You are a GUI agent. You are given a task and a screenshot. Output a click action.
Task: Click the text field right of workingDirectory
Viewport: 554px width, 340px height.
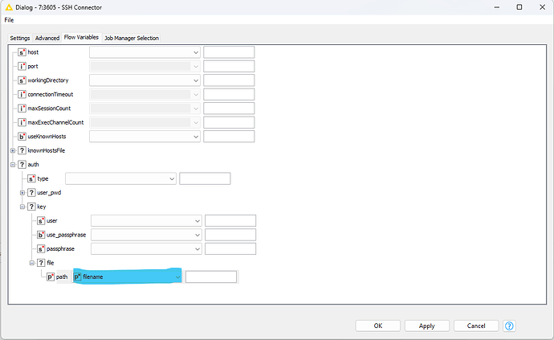[x=229, y=80]
